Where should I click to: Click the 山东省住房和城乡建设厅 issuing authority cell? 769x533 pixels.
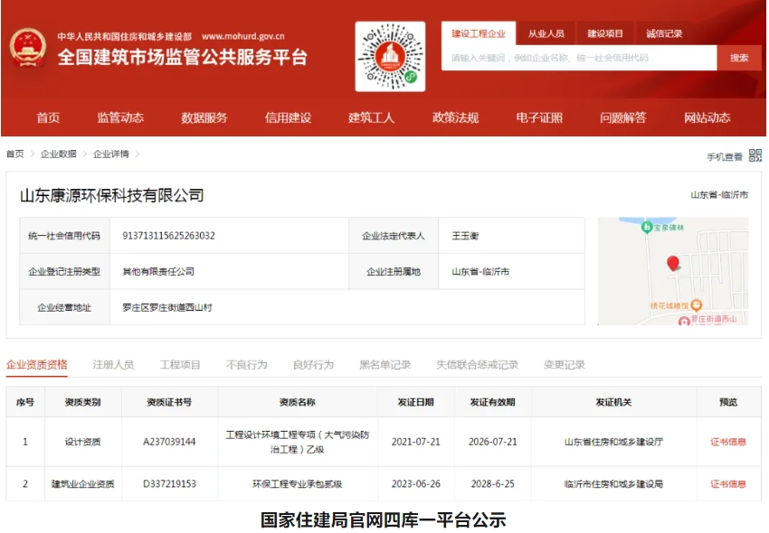click(x=613, y=442)
